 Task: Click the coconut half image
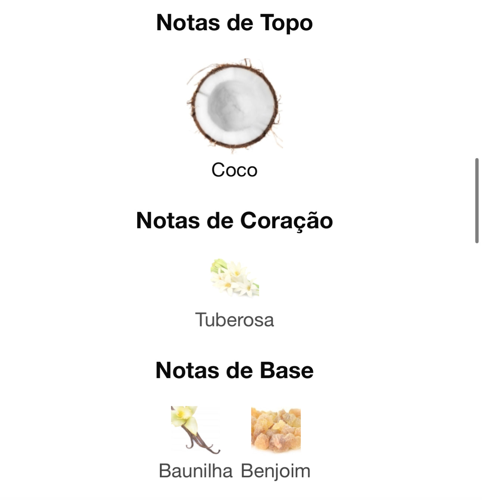(234, 105)
